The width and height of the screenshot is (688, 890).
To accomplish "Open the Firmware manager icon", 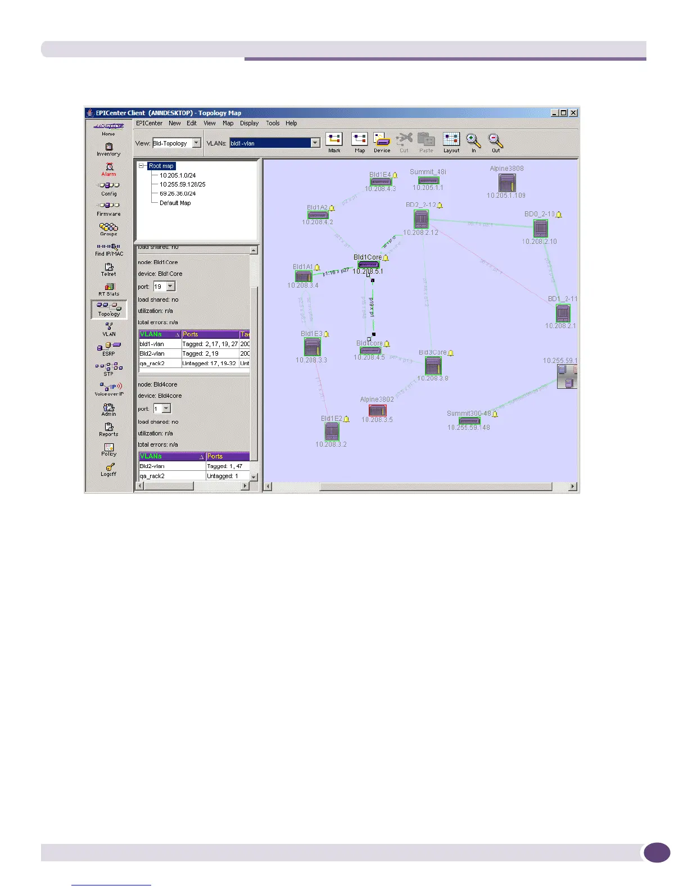I will (x=108, y=210).
